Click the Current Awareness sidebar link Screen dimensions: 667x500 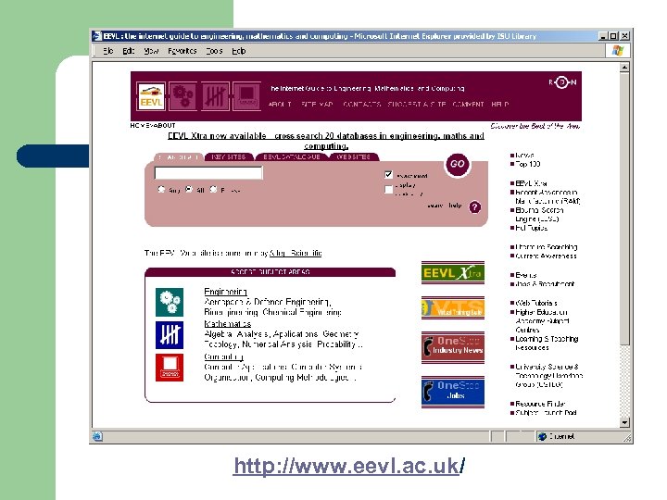pyautogui.click(x=546, y=256)
